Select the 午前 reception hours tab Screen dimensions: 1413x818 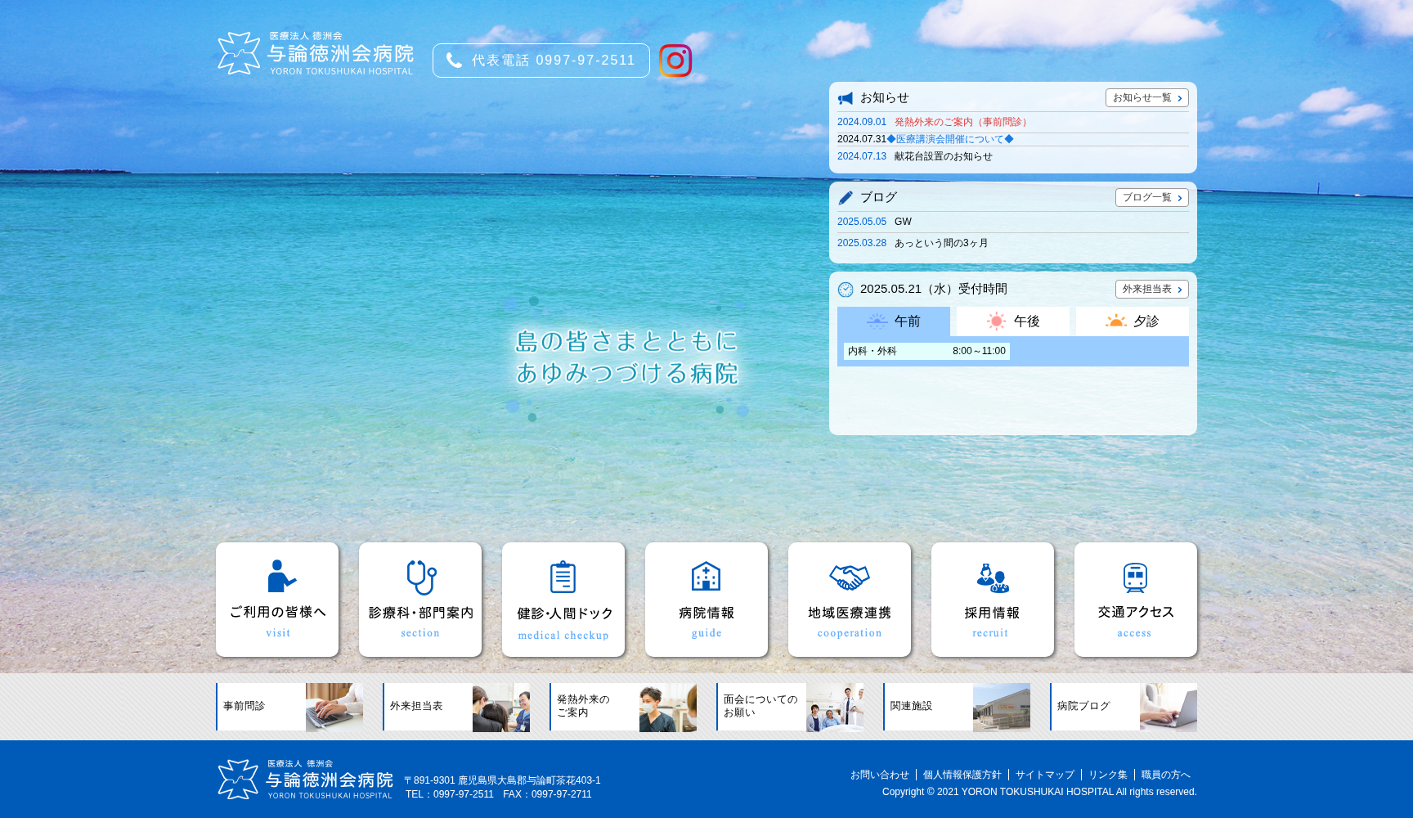pyautogui.click(x=894, y=321)
